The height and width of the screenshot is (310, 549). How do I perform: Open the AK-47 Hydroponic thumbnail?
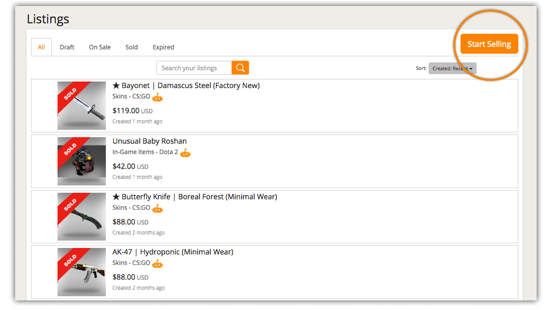click(x=82, y=272)
